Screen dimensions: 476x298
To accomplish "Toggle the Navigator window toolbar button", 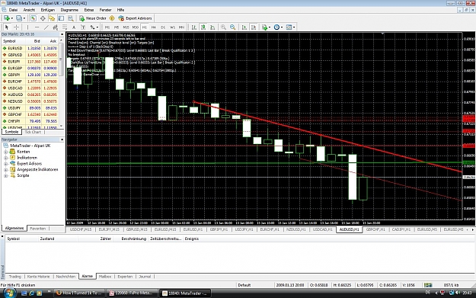I will tap(52, 18).
